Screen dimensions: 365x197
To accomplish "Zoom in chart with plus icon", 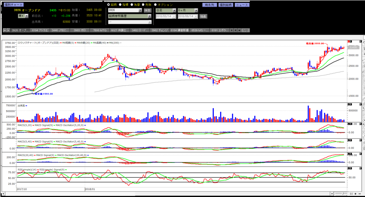I will 355,194.
